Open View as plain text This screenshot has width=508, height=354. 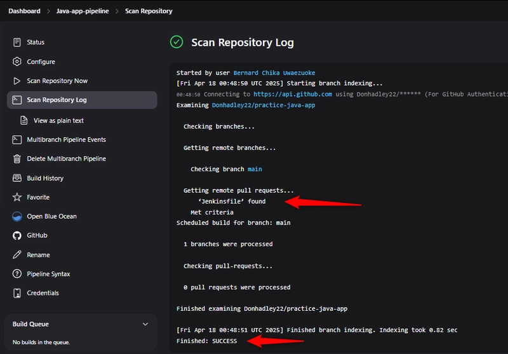pos(58,121)
